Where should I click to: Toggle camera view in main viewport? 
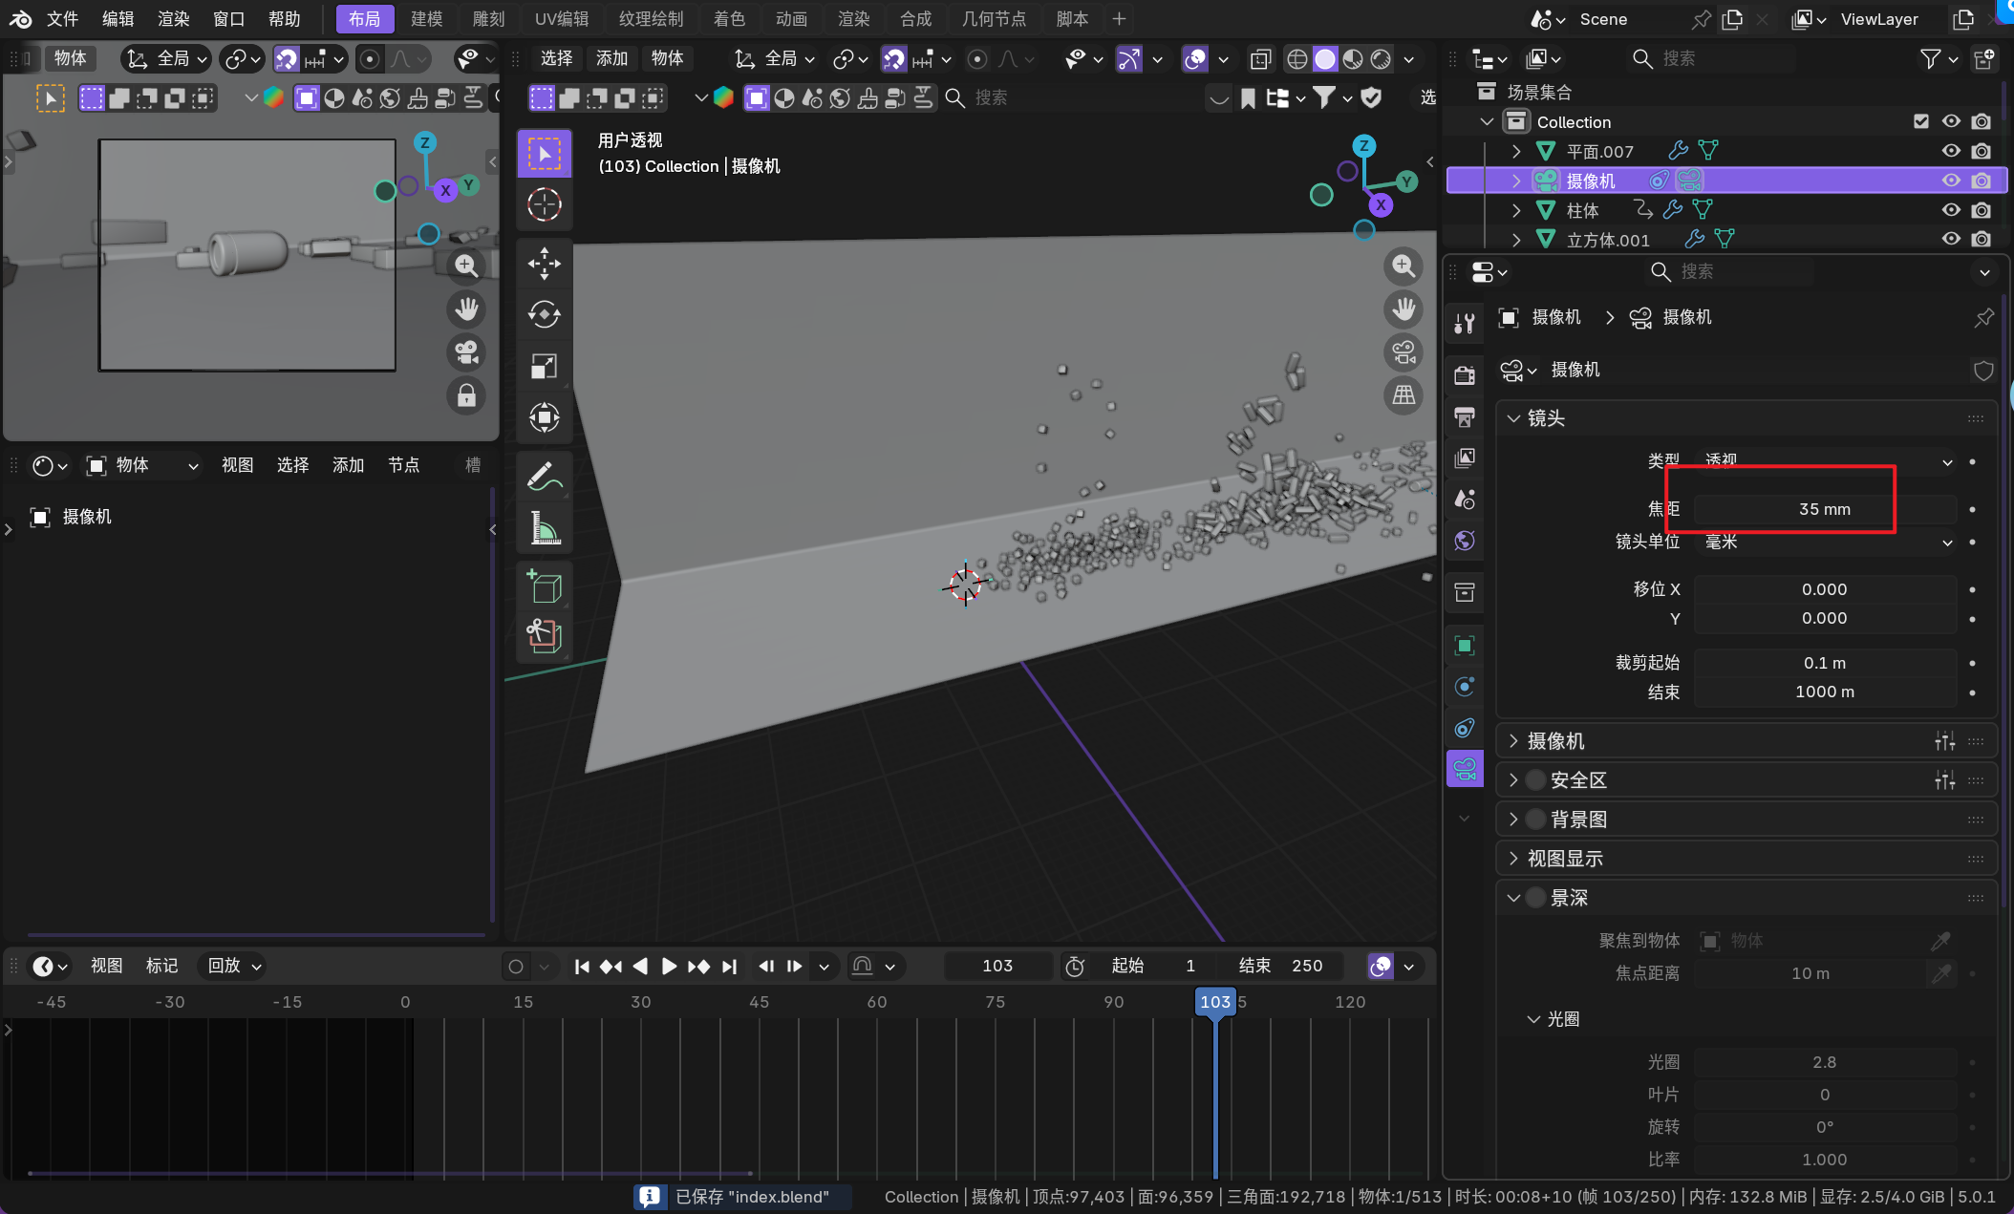click(1403, 352)
